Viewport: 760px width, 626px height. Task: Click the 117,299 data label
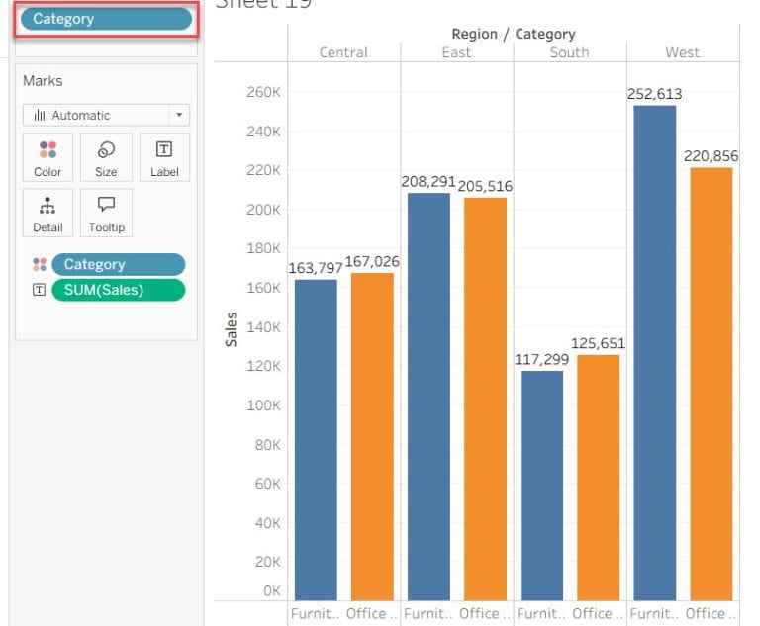(542, 360)
